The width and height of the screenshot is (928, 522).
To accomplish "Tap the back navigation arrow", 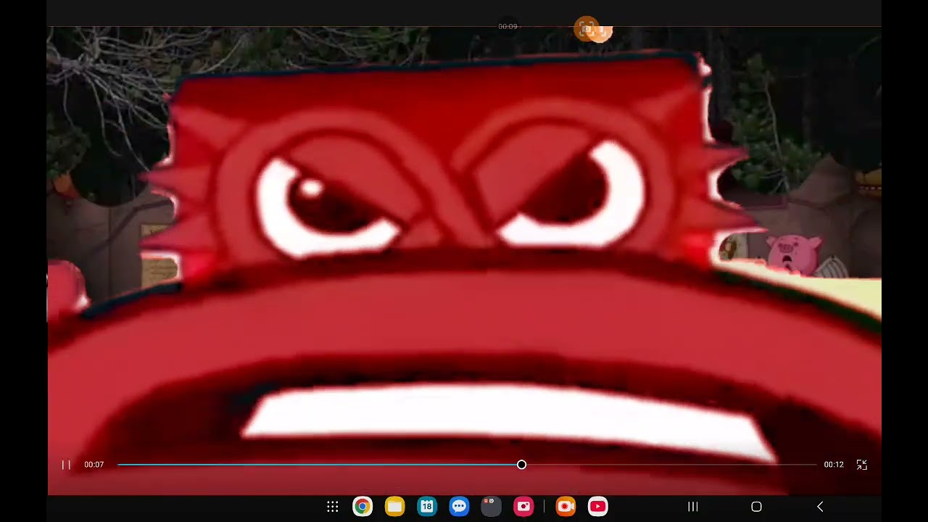I will point(820,507).
